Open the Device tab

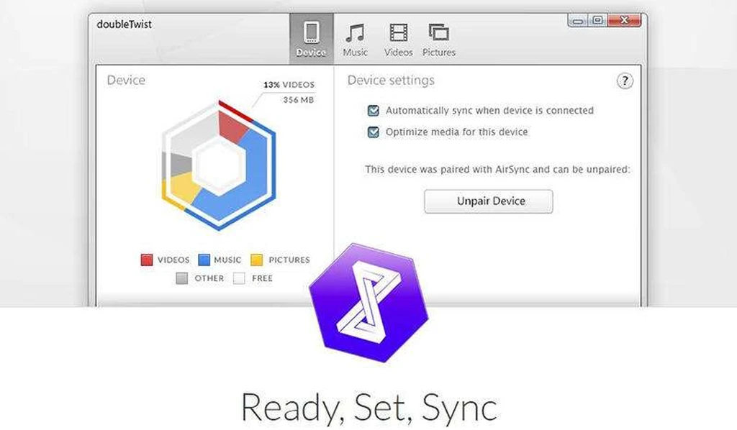(x=311, y=39)
